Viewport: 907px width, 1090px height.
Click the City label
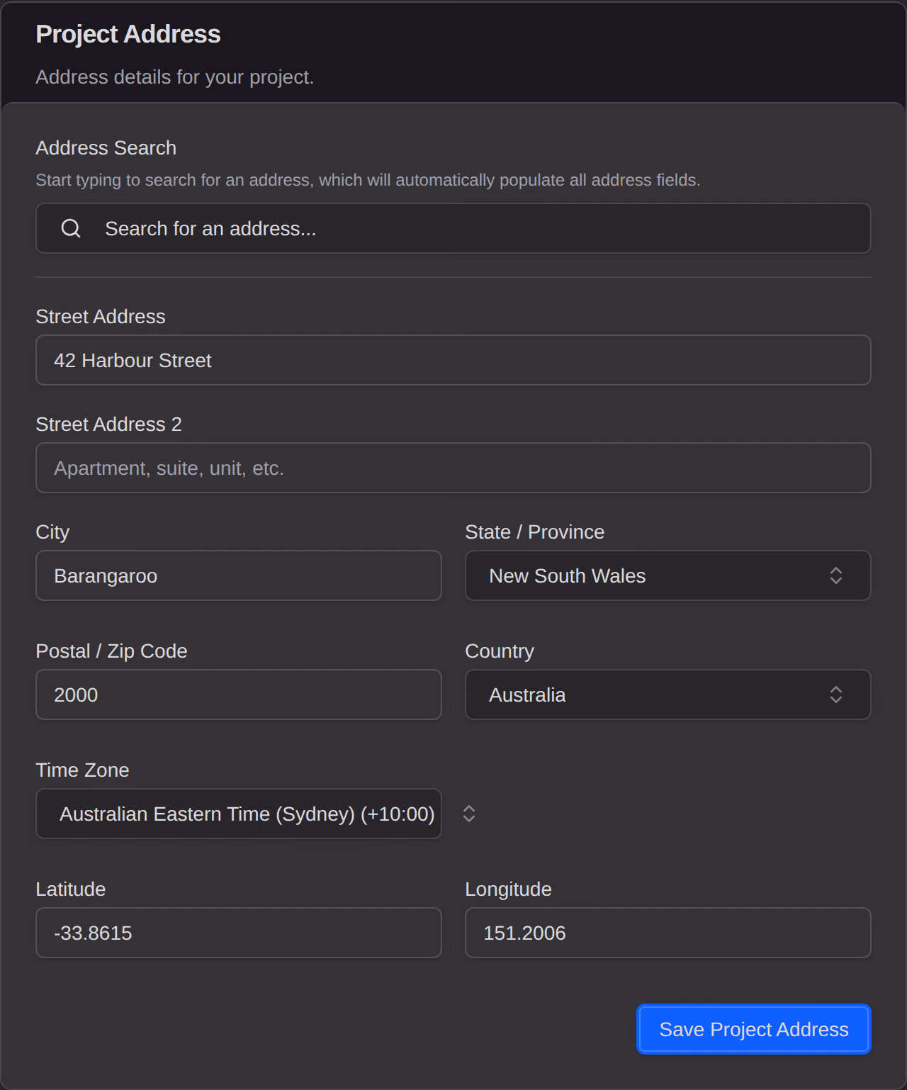coord(53,532)
